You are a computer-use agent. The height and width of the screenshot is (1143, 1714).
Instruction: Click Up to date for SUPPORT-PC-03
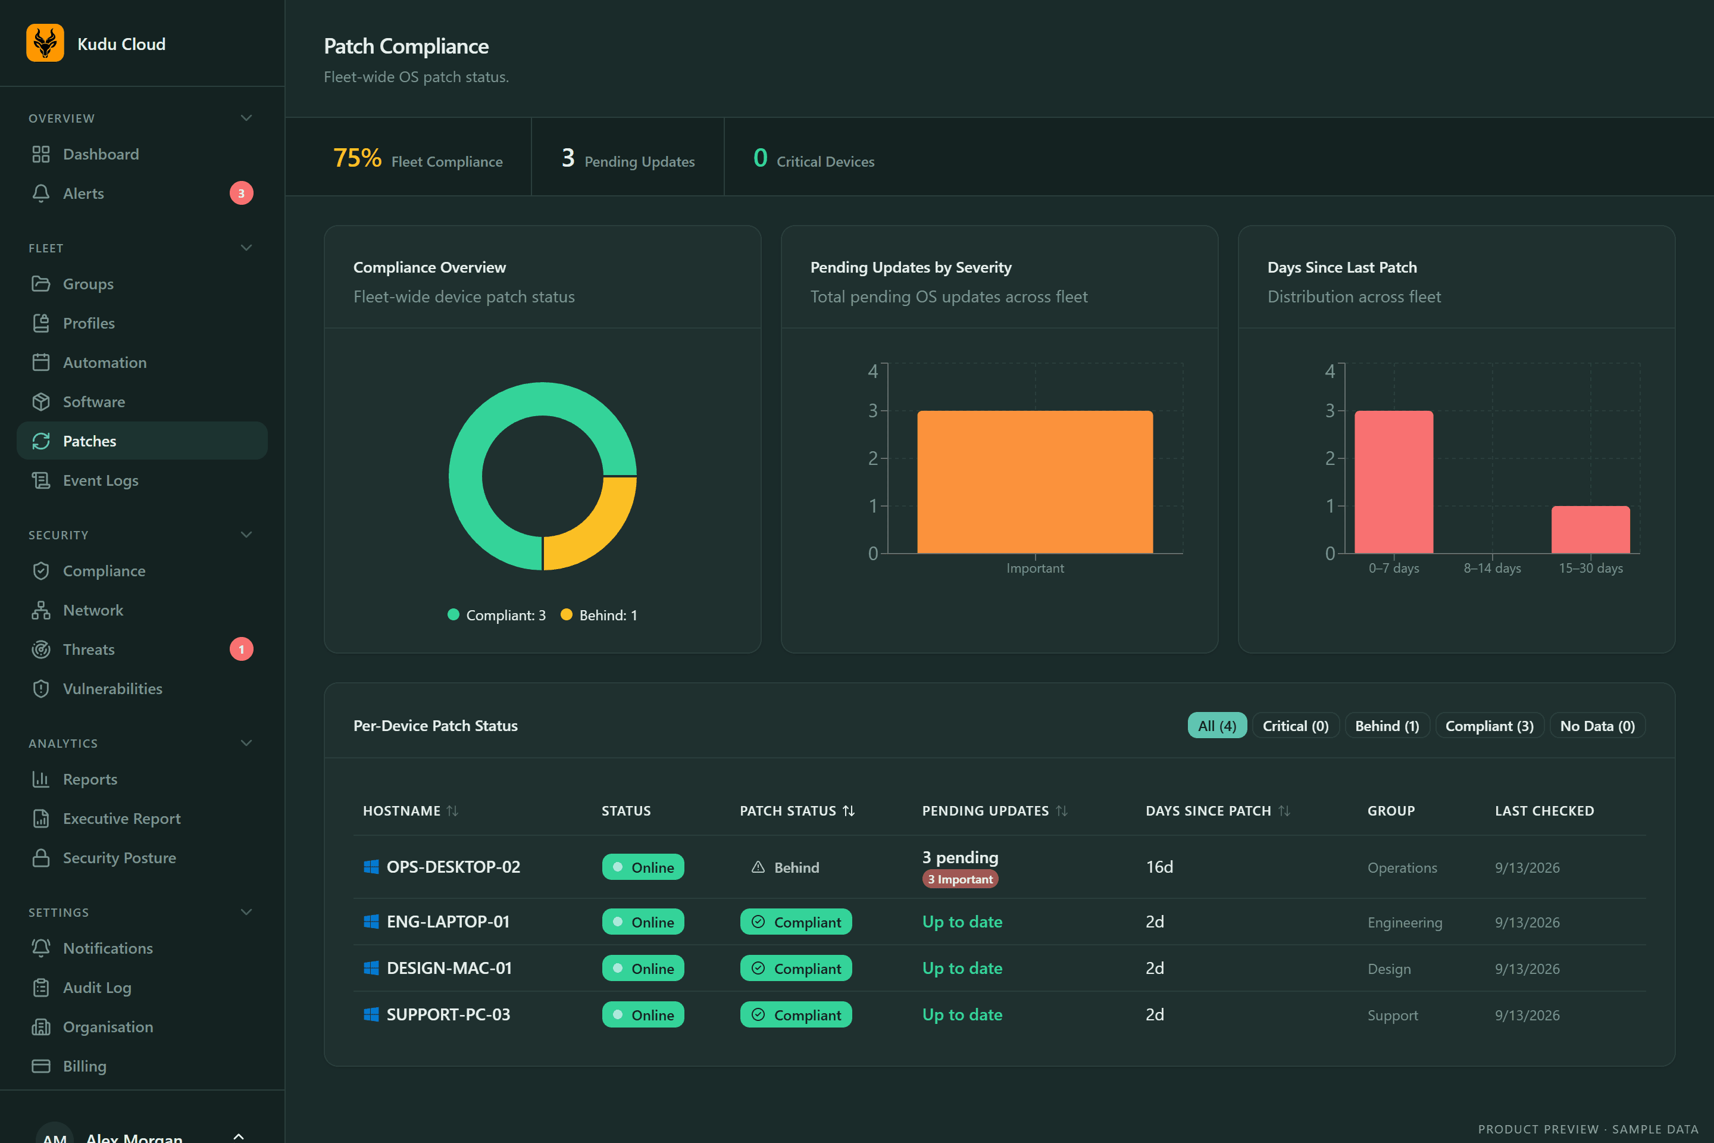(x=962, y=1014)
